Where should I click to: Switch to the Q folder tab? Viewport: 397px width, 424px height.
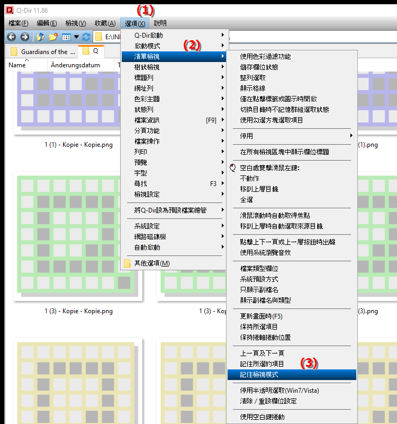tap(91, 51)
